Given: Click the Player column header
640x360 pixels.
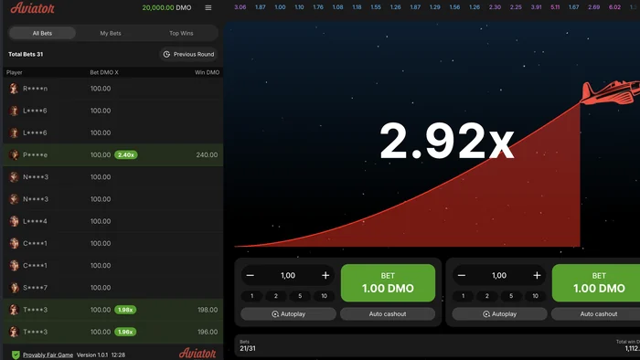Looking at the screenshot, I should point(15,72).
